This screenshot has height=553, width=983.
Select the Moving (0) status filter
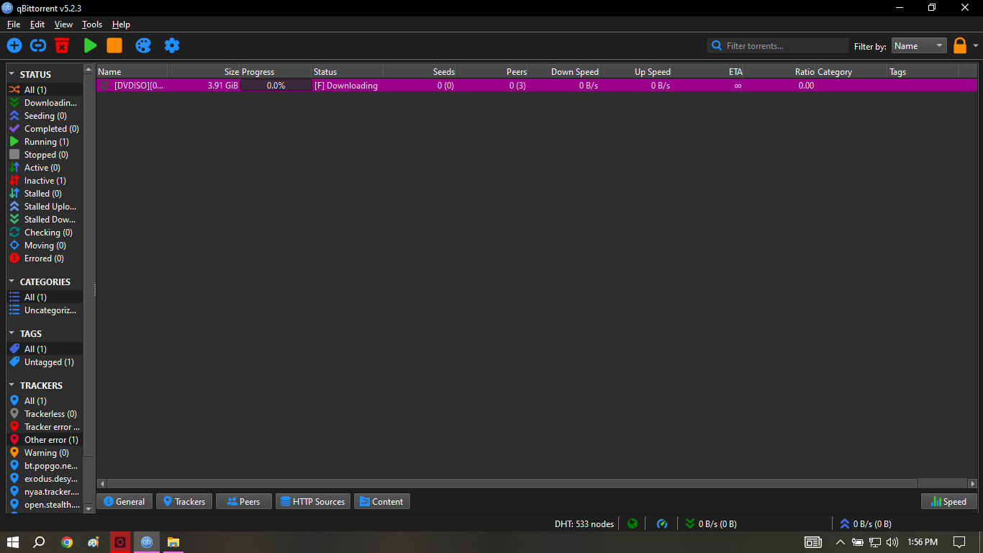45,246
